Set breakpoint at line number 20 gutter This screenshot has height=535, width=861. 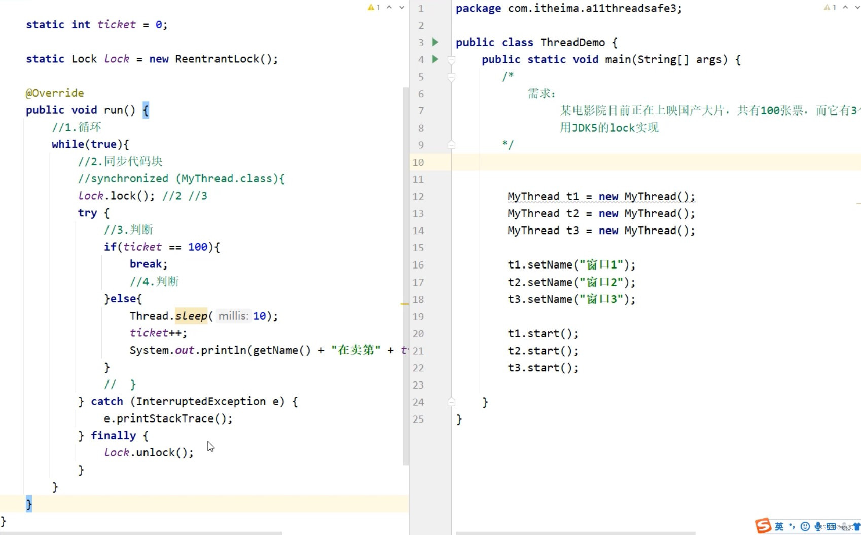(418, 334)
